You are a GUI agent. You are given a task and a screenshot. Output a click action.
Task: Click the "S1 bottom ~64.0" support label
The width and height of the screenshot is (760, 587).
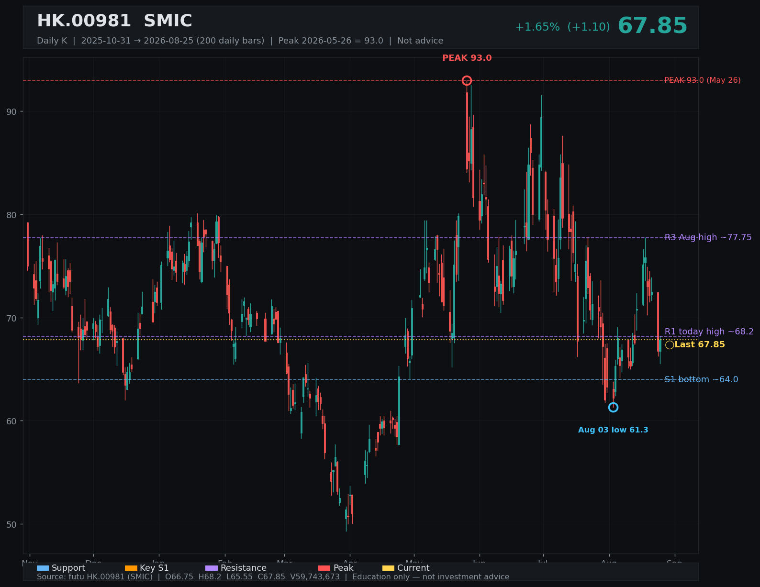click(x=701, y=379)
